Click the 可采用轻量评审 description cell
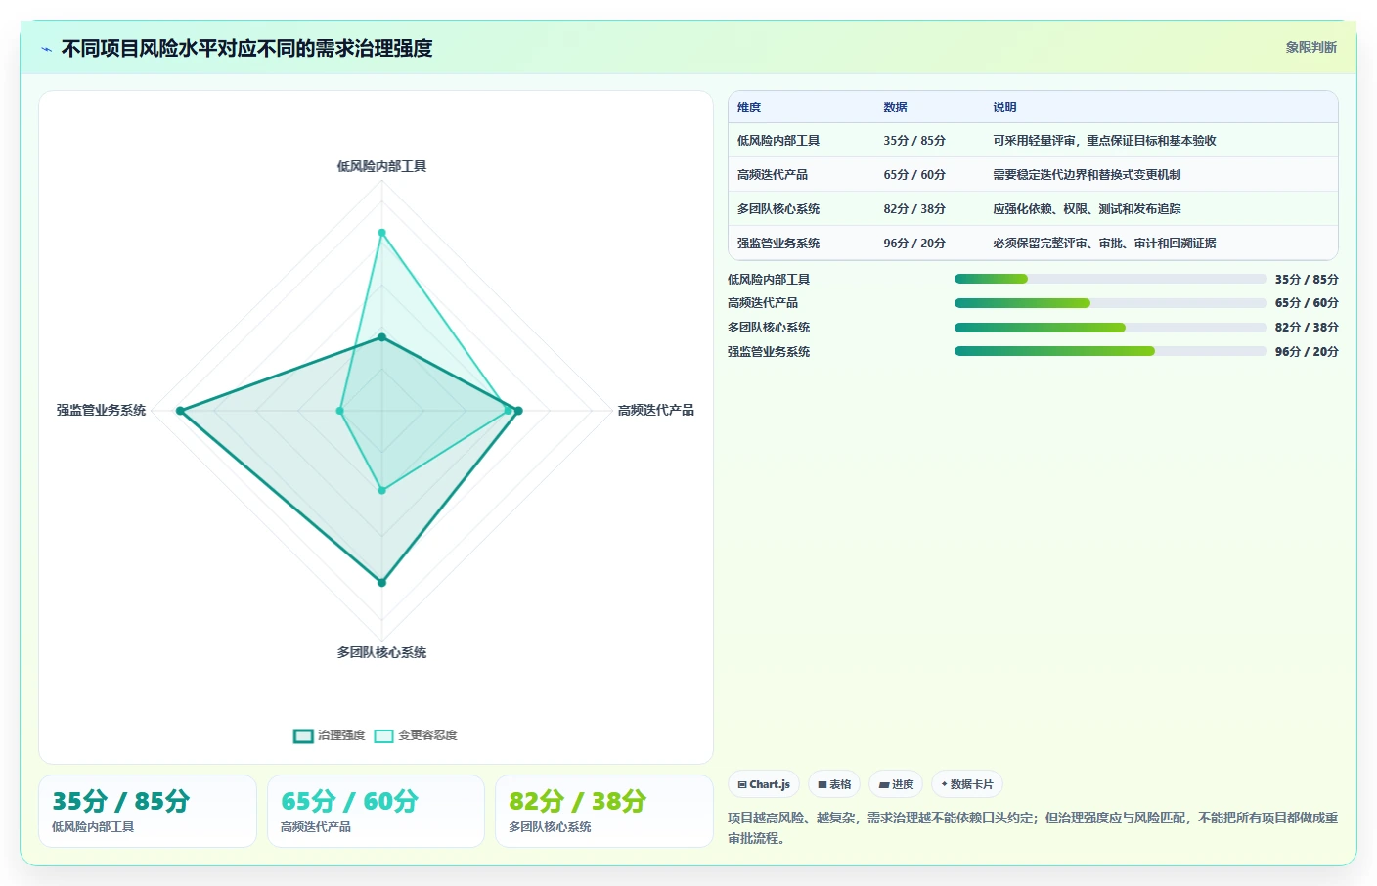This screenshot has width=1377, height=886. click(1104, 141)
